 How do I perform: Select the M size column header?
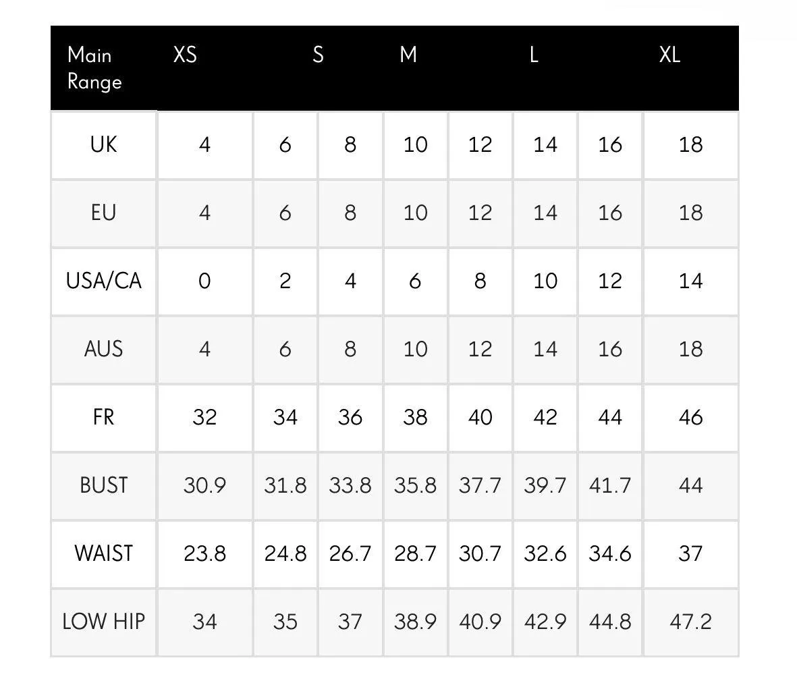(408, 55)
